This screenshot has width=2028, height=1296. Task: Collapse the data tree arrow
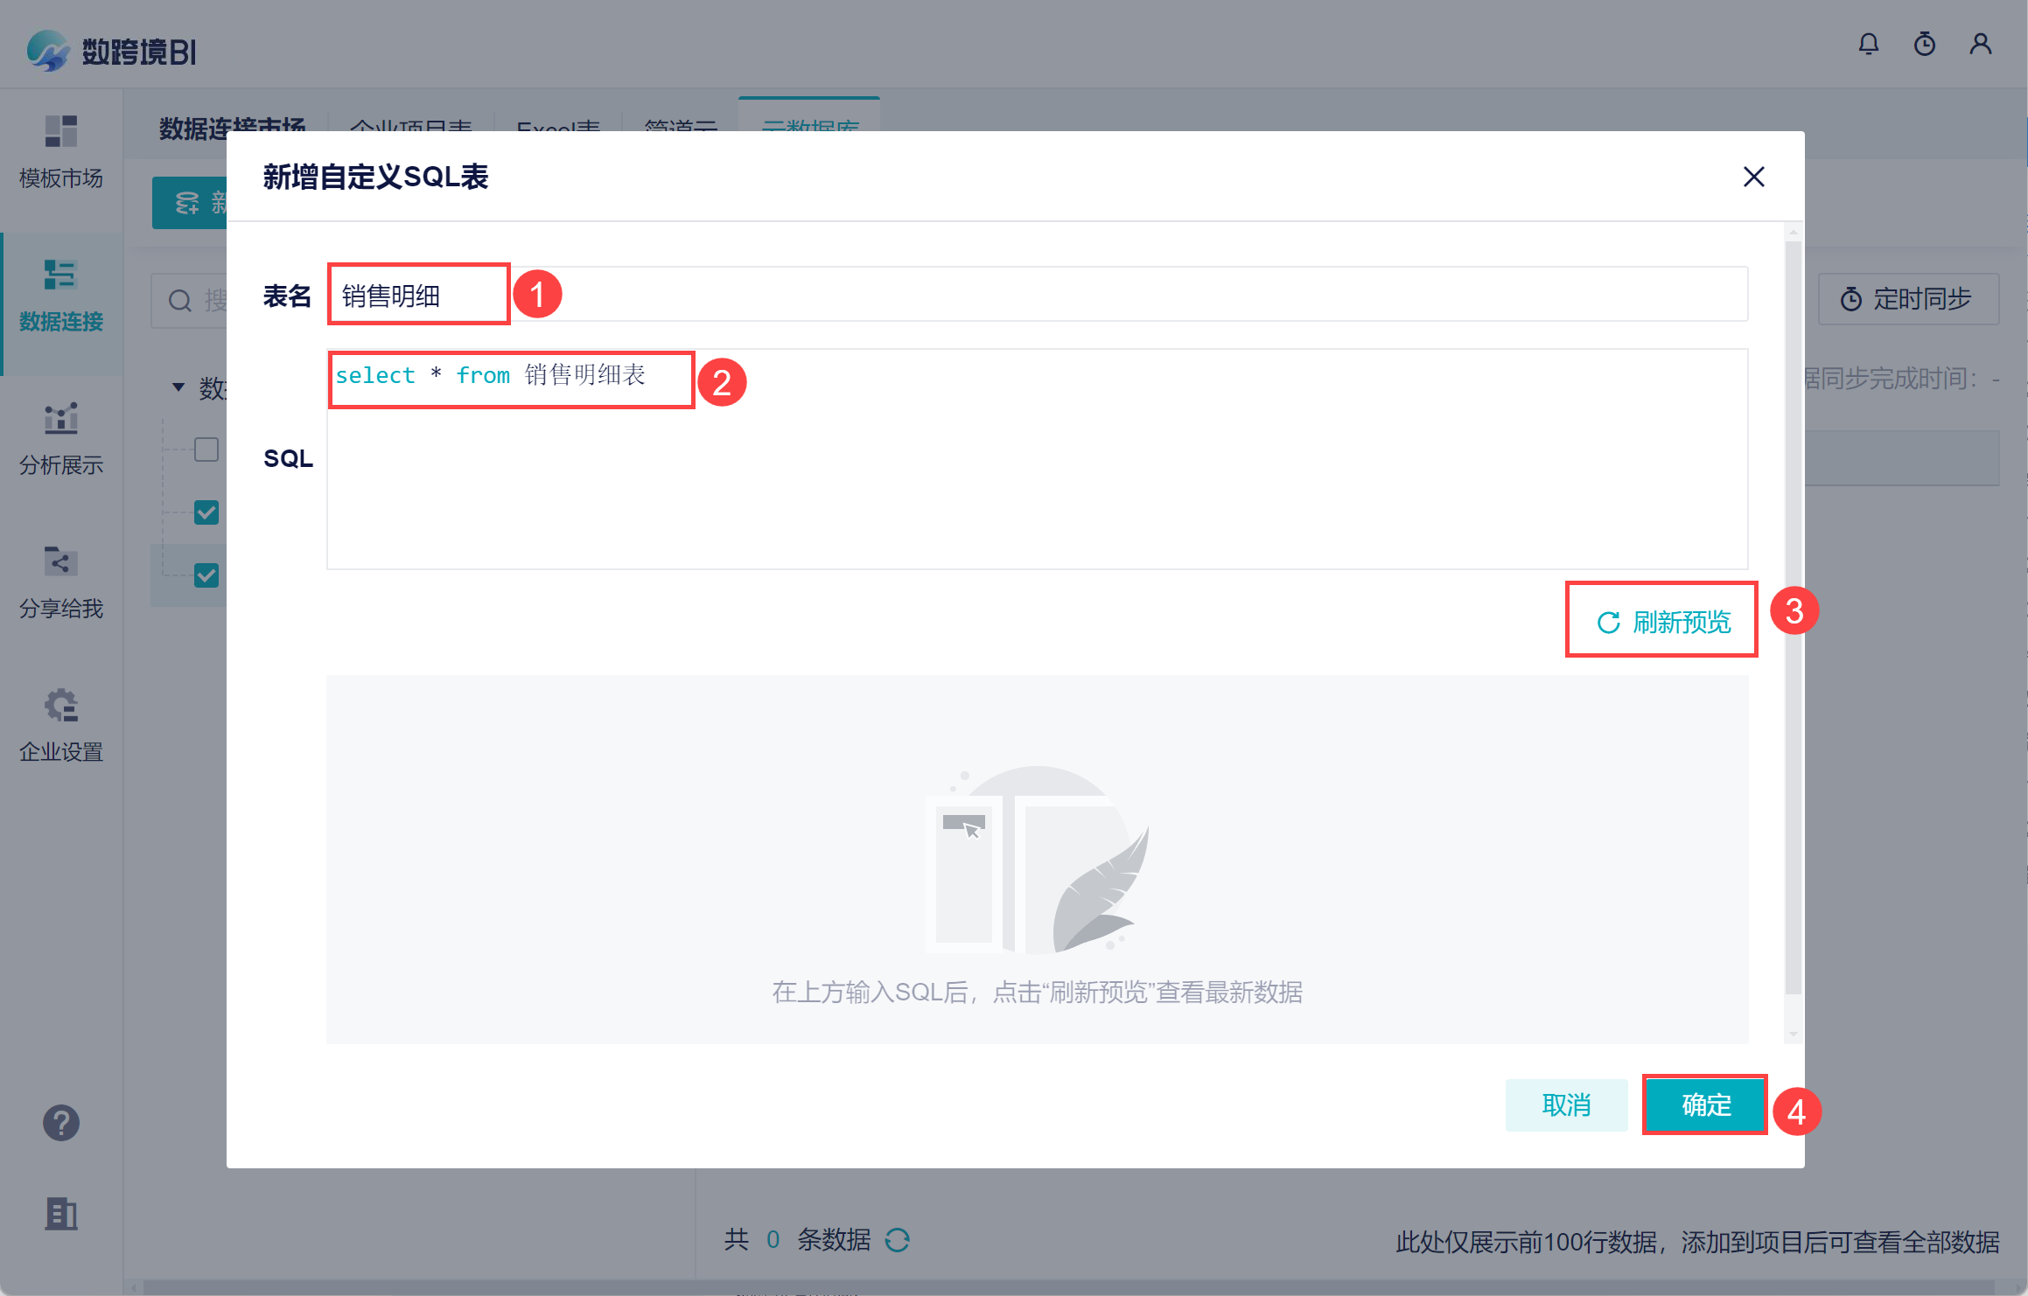point(178,387)
